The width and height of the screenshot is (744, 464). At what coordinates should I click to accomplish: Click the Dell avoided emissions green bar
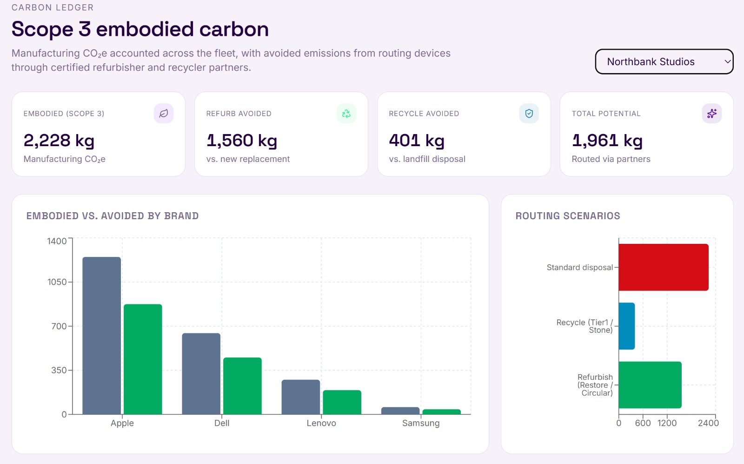[x=242, y=386]
